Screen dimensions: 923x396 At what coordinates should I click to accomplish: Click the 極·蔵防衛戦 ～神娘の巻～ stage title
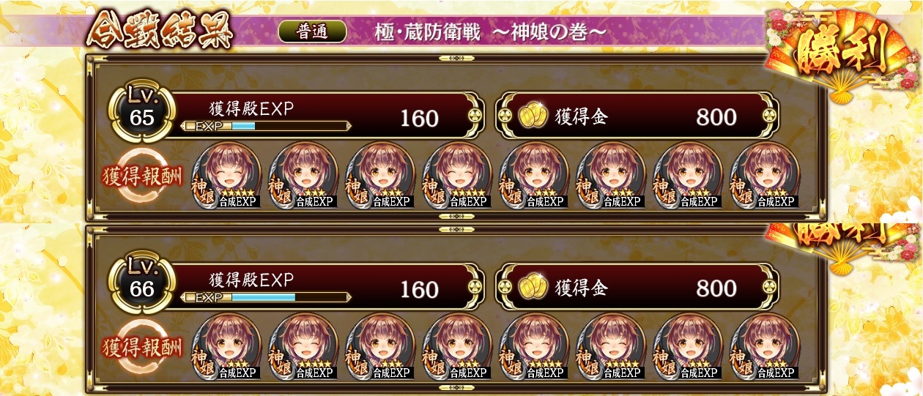coord(491,32)
